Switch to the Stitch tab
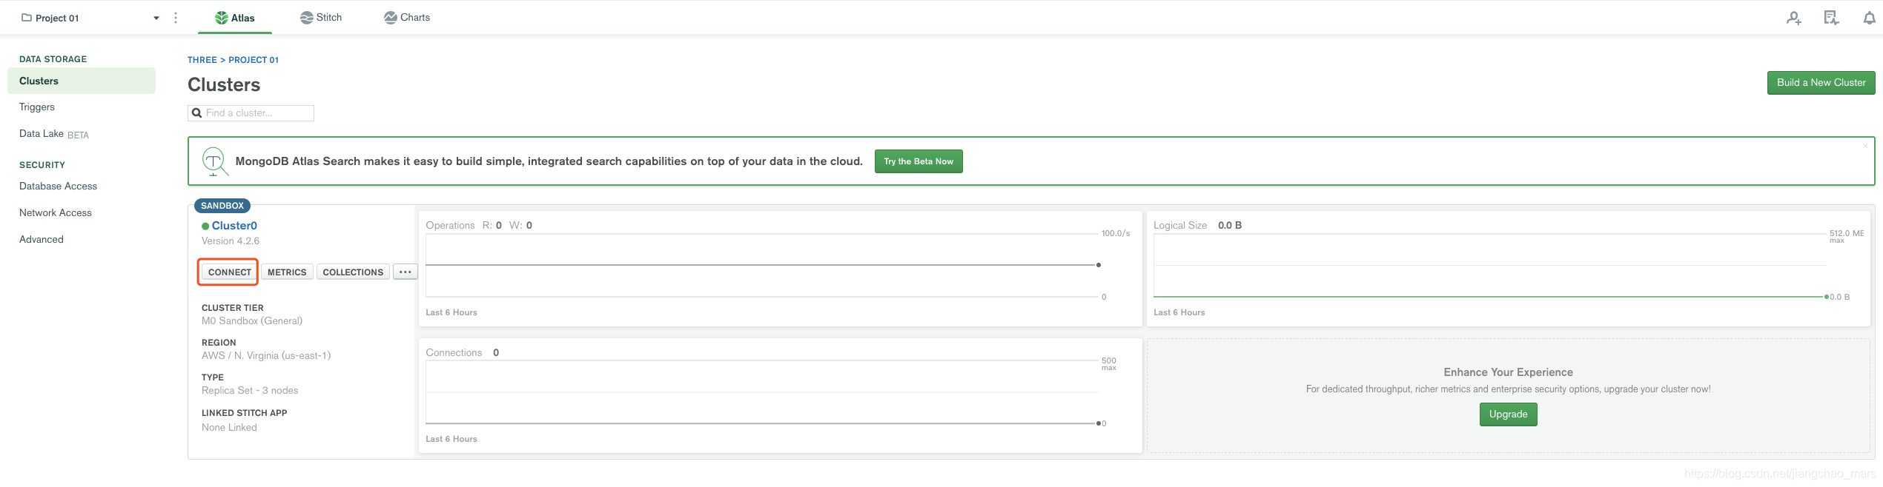This screenshot has height=487, width=1883. click(321, 18)
